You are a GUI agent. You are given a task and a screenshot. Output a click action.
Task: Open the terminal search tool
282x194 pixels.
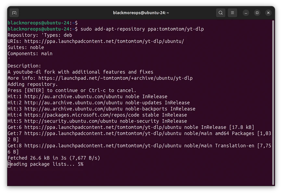221,13
